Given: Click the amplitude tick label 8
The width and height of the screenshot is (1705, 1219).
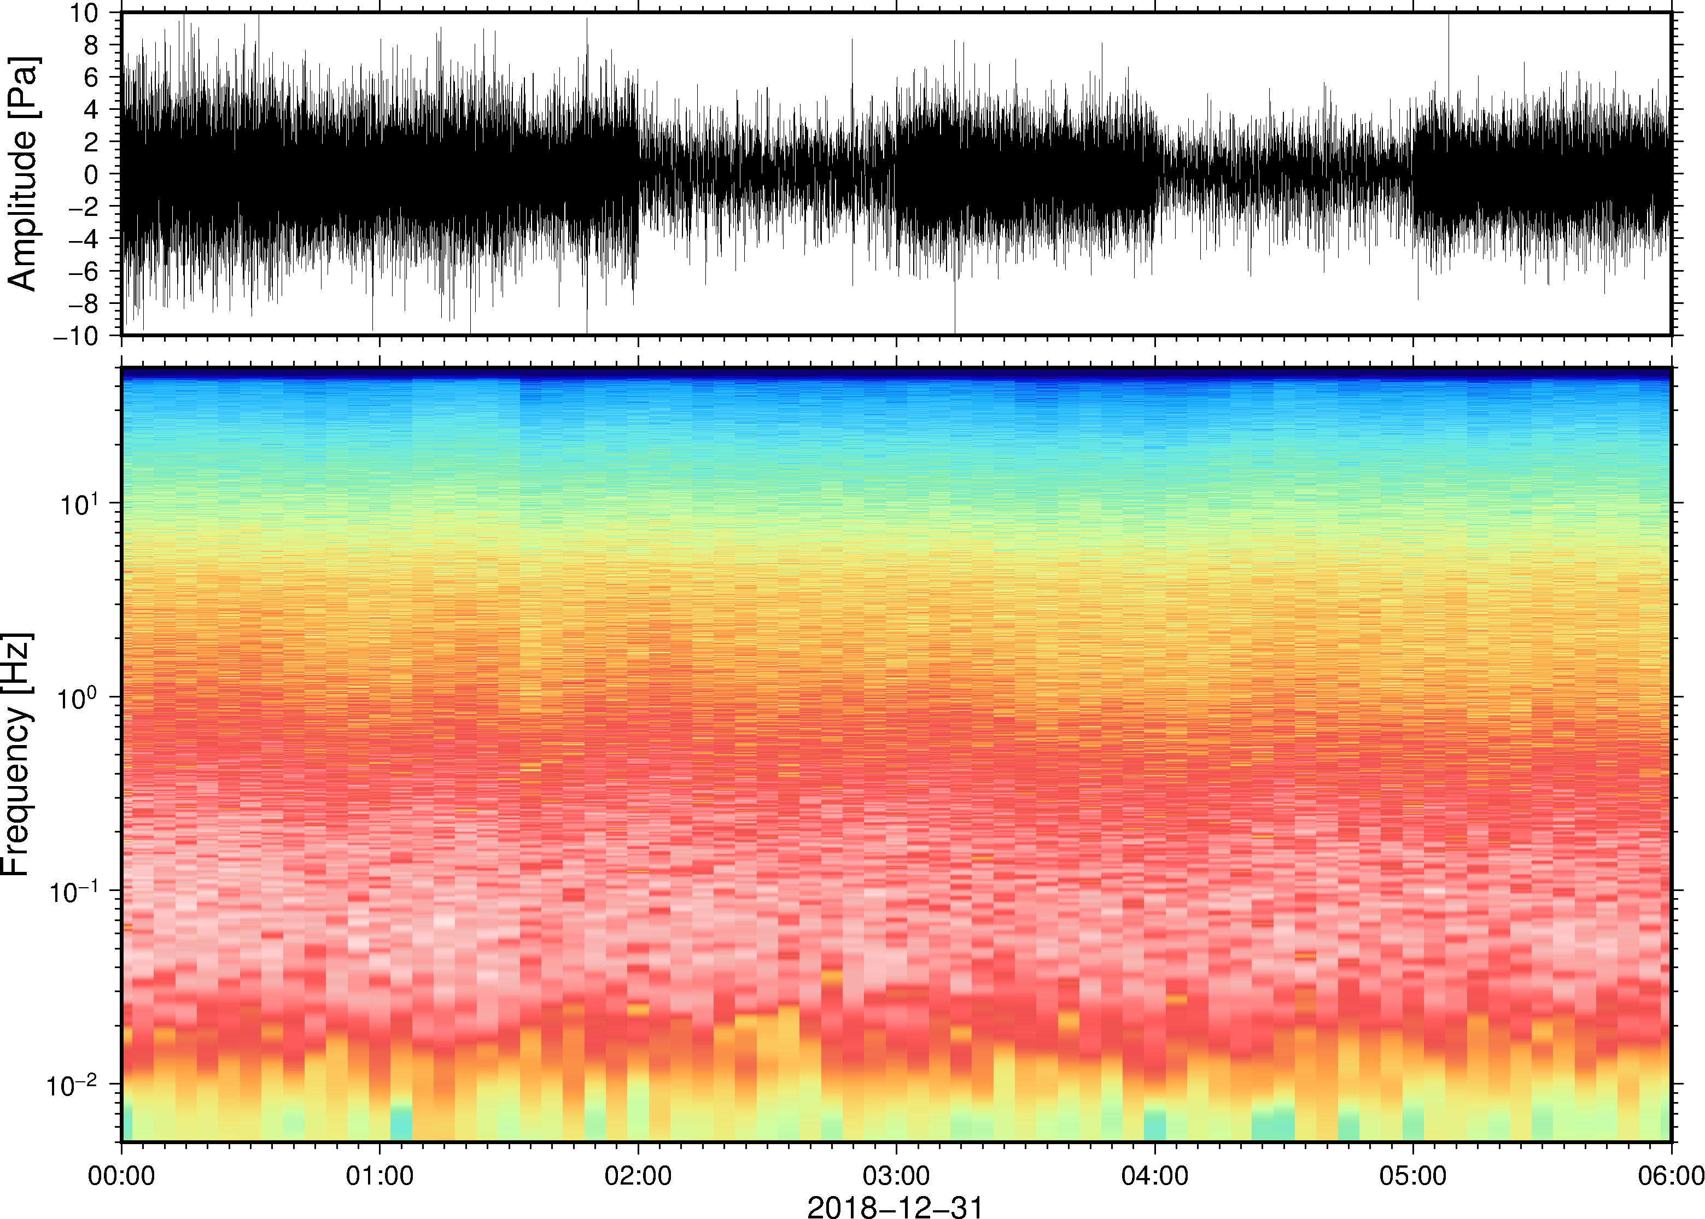Looking at the screenshot, I should click(x=92, y=45).
